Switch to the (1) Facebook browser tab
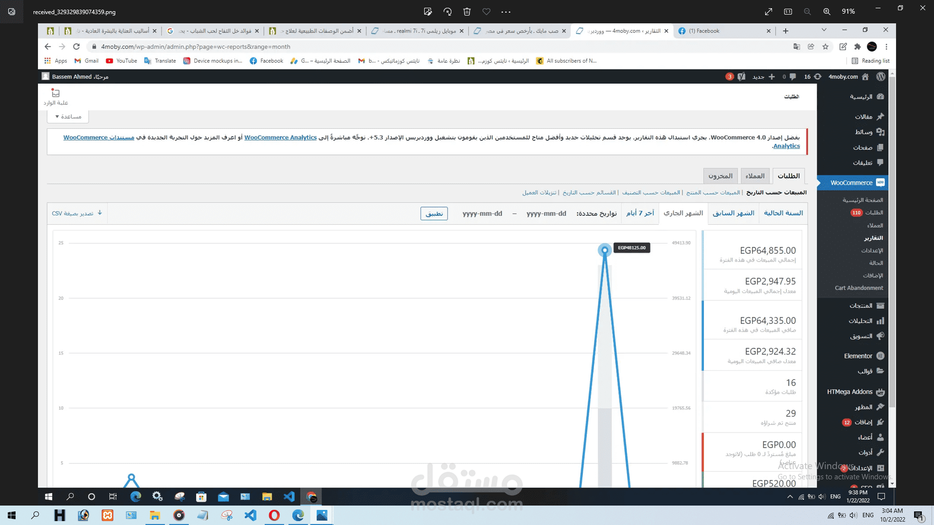Viewport: 934px width, 525px height. (723, 31)
